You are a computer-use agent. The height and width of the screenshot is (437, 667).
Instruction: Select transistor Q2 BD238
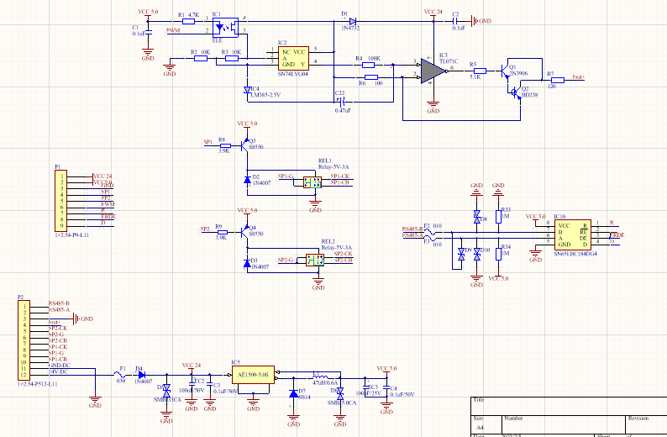coord(516,92)
